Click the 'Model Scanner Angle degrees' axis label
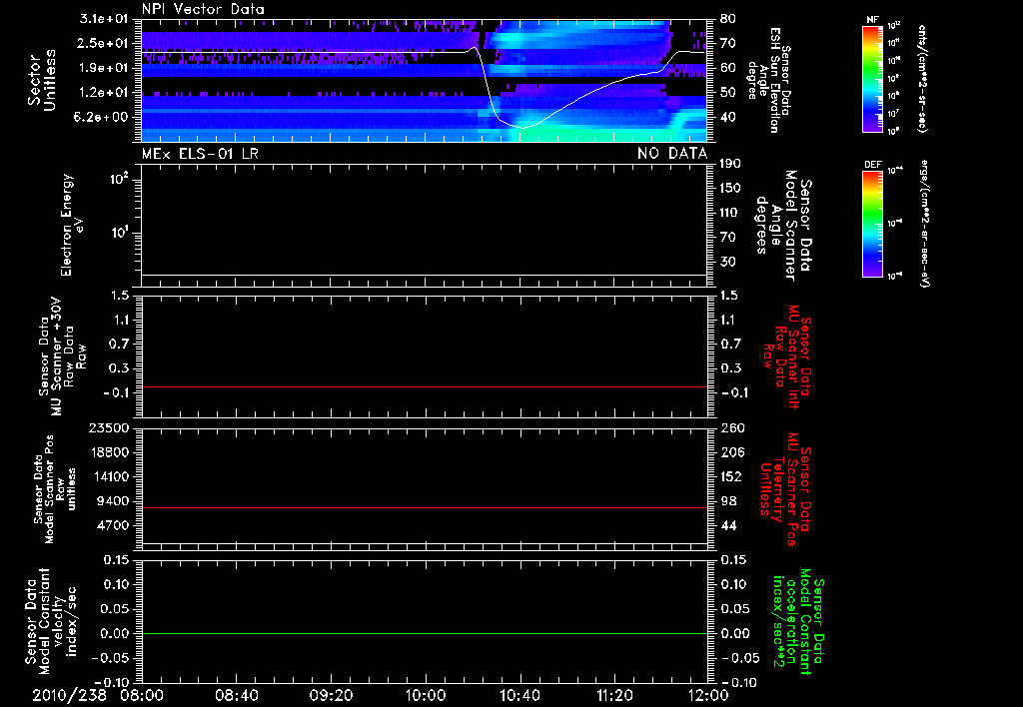Screen dimensions: 1023x707 (x=784, y=226)
